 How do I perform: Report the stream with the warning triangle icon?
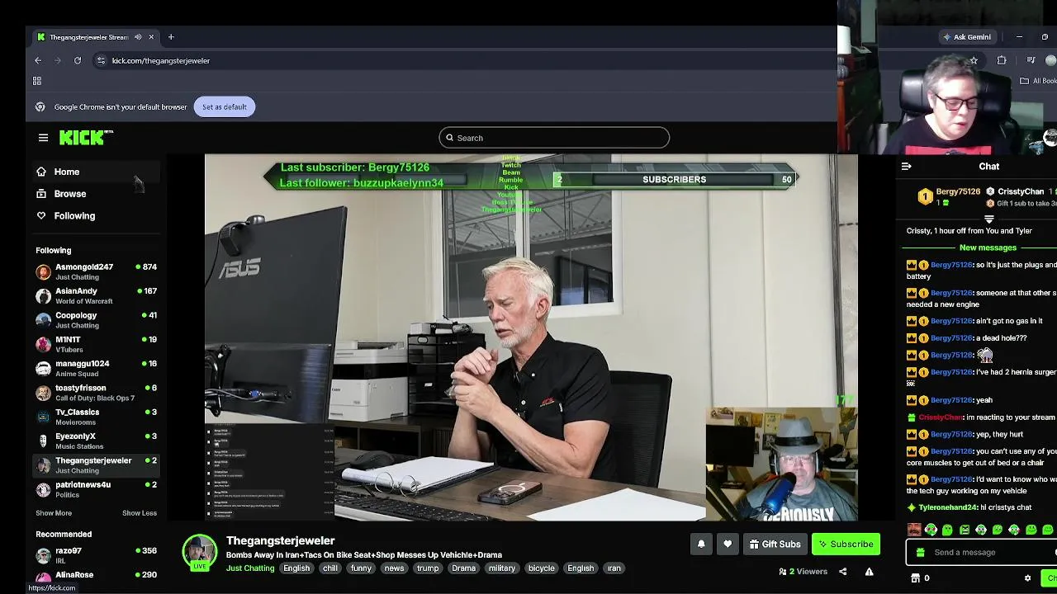click(x=869, y=572)
